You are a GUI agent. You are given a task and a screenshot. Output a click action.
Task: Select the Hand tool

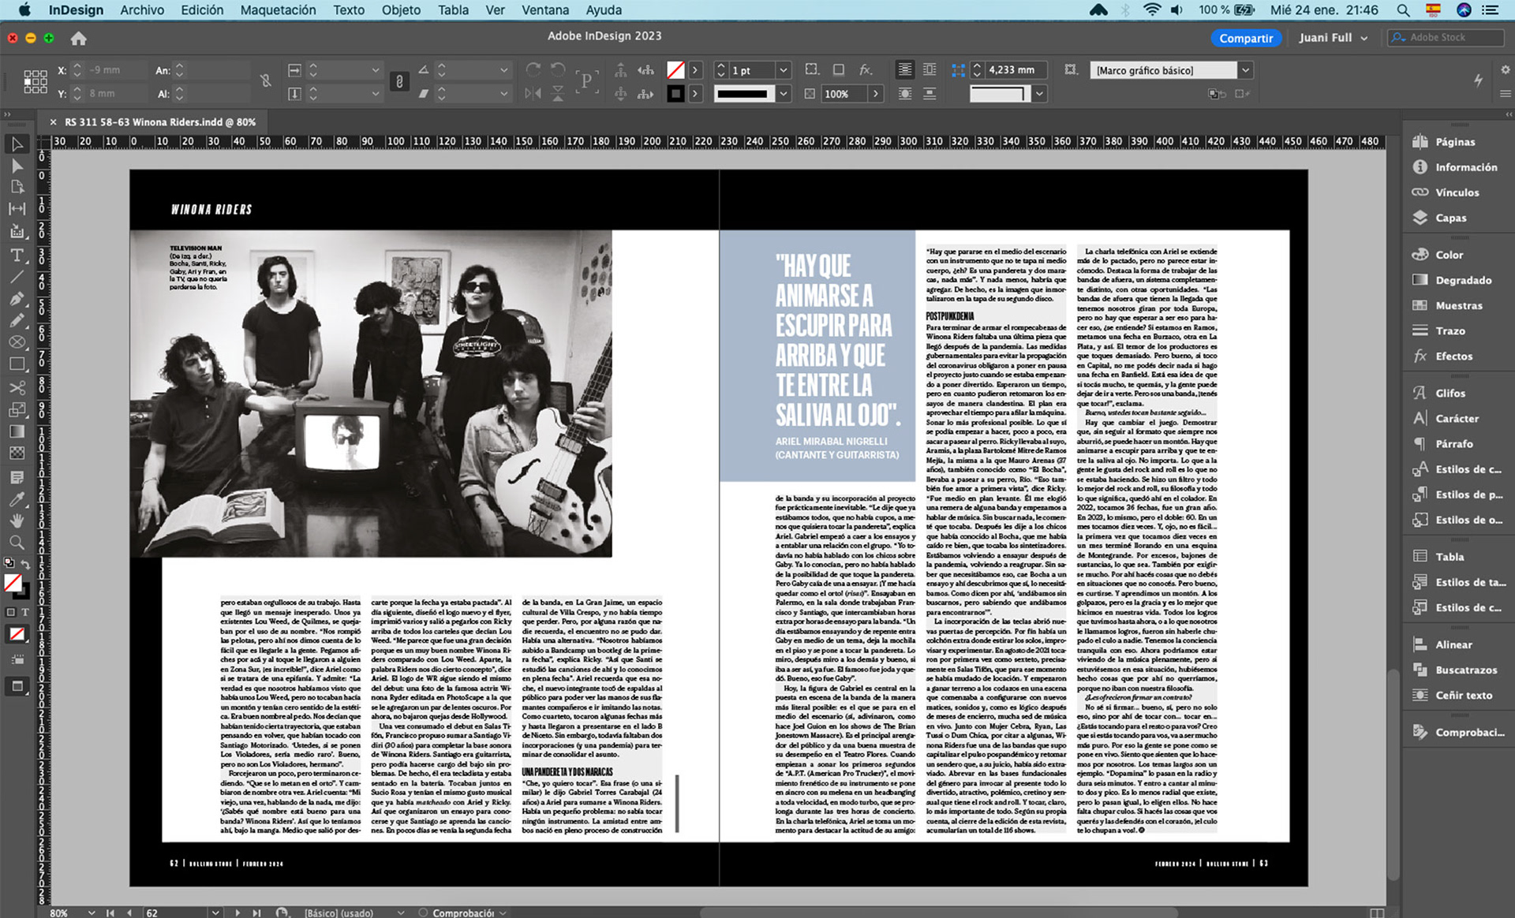(17, 521)
